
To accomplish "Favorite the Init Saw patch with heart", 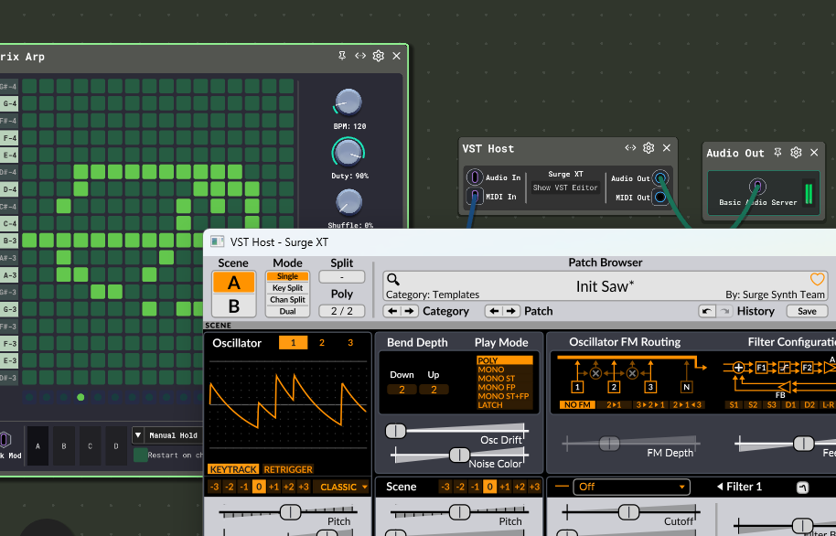I will [817, 279].
